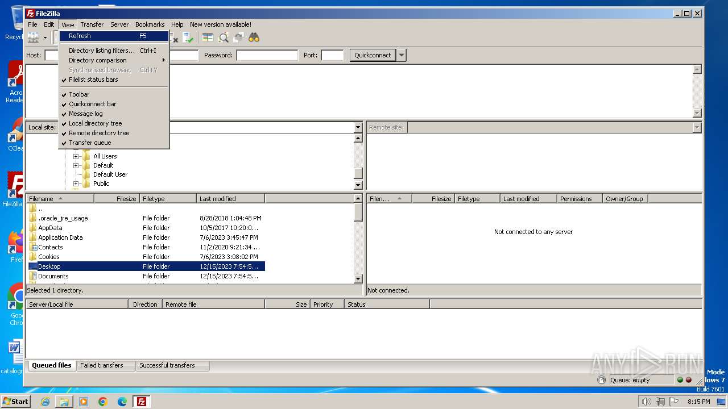This screenshot has height=409, width=728.
Task: Open the Help menu
Action: pos(177,24)
